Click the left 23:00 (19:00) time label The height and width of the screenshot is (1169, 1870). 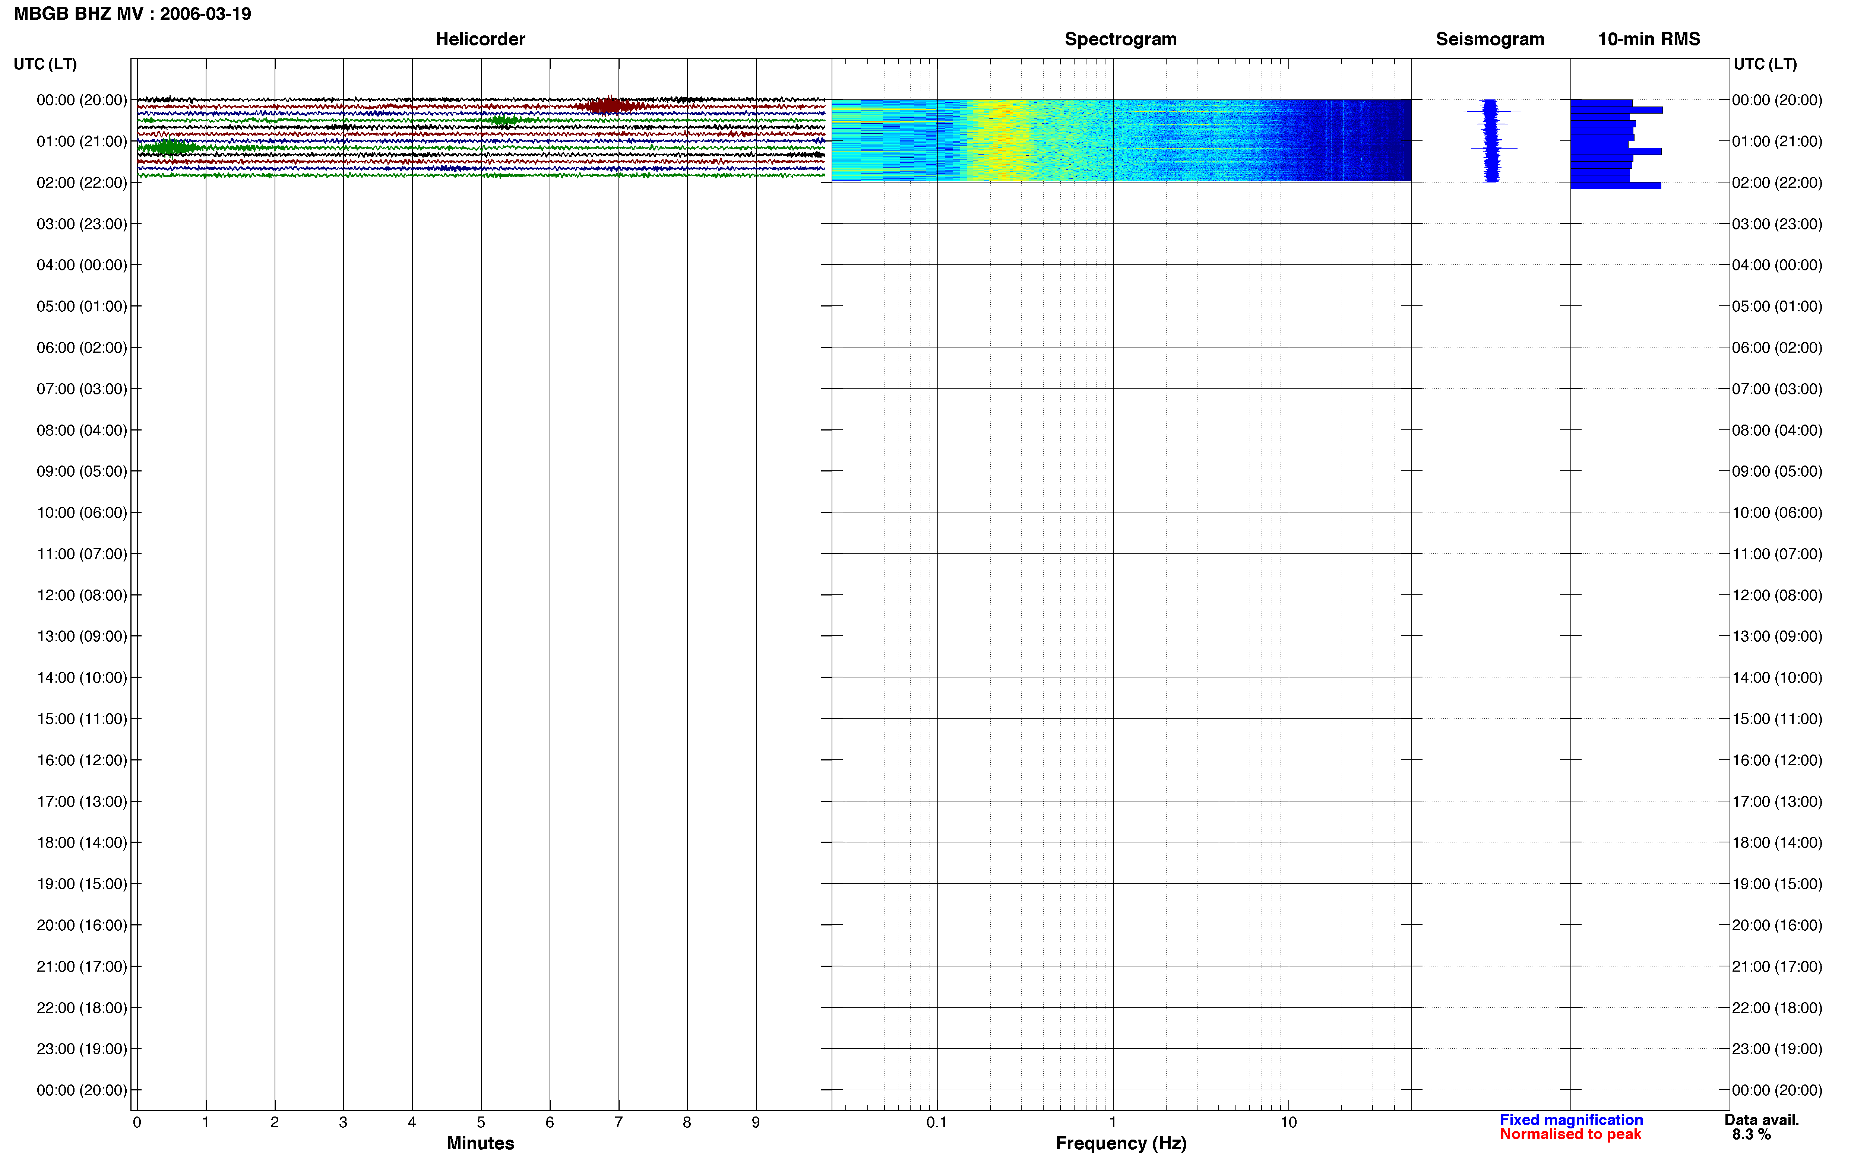coord(82,1048)
